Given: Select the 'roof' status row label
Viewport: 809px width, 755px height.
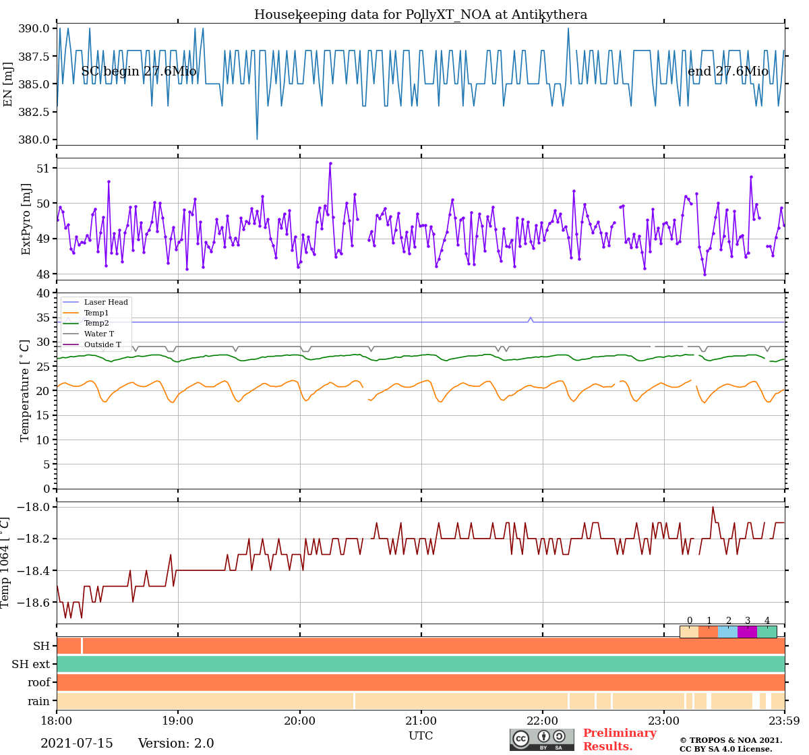Looking at the screenshot, I should pyautogui.click(x=39, y=683).
